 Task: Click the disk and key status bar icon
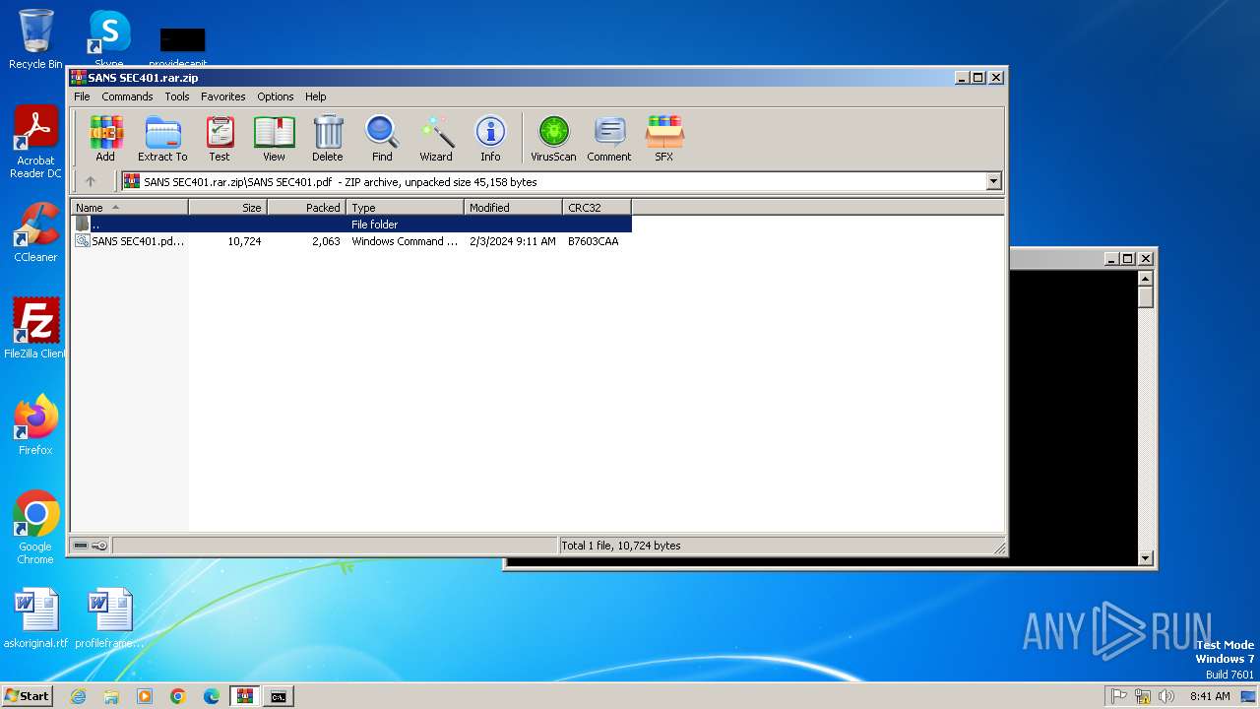(x=91, y=546)
